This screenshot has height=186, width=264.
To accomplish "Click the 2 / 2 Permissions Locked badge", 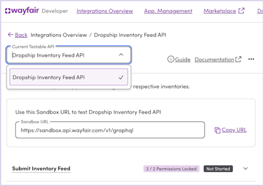I will [171, 169].
